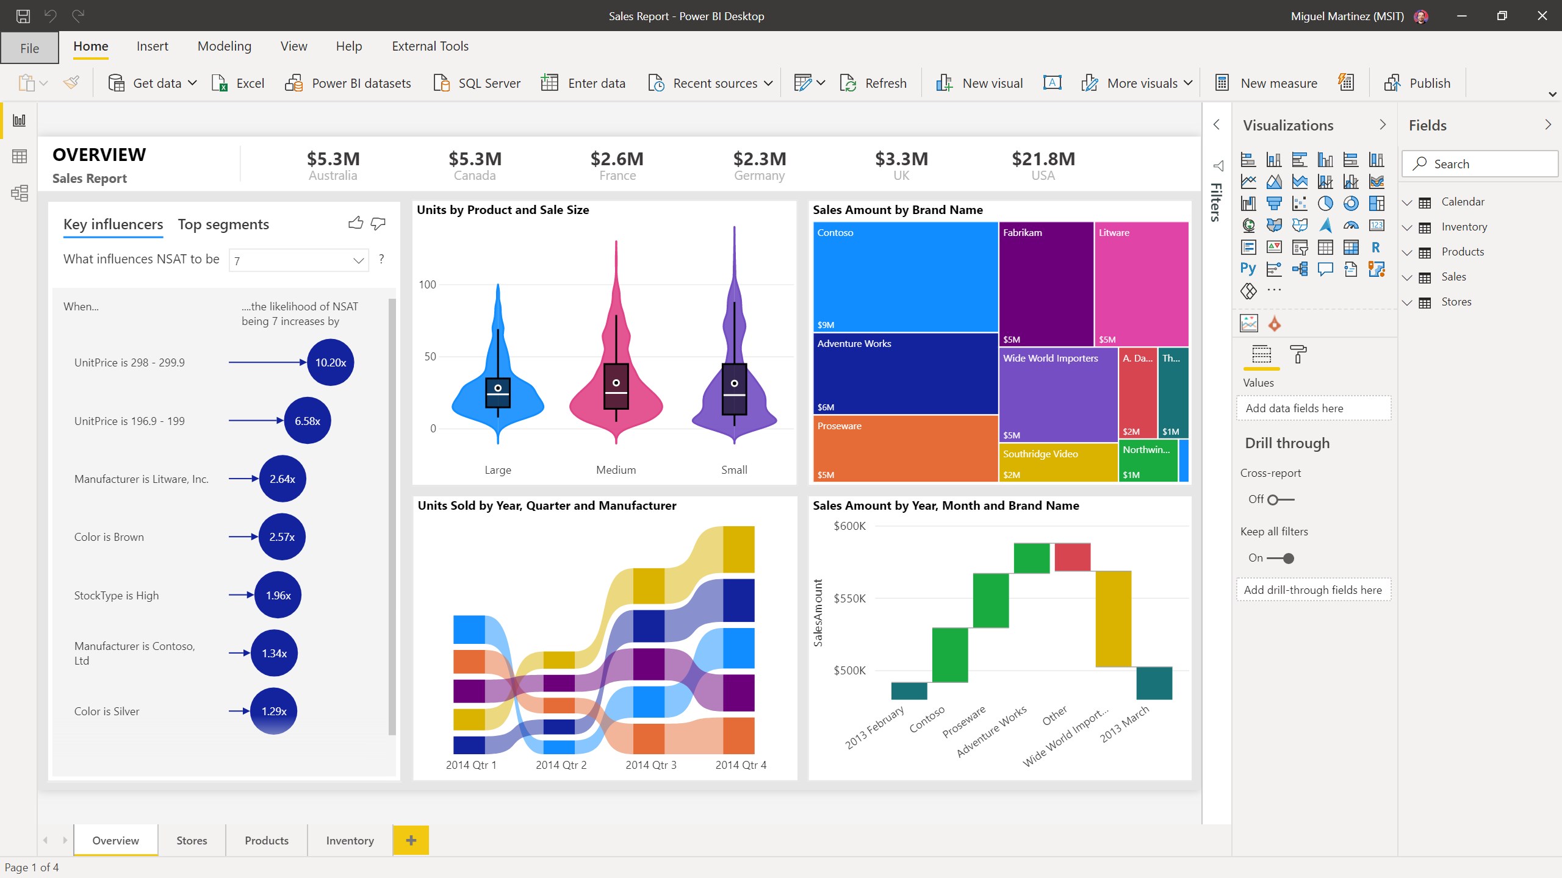
Task: Insert a Python visual
Action: click(x=1248, y=268)
